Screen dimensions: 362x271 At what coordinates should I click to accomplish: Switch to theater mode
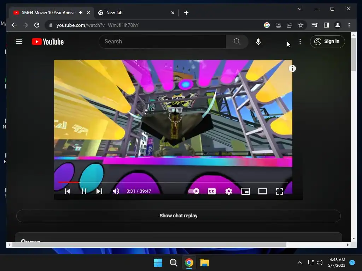pyautogui.click(x=263, y=191)
